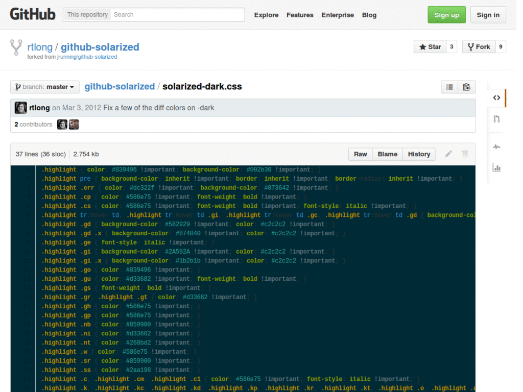Open the Graphs sidebar icon
The height and width of the screenshot is (392, 523).
point(496,167)
